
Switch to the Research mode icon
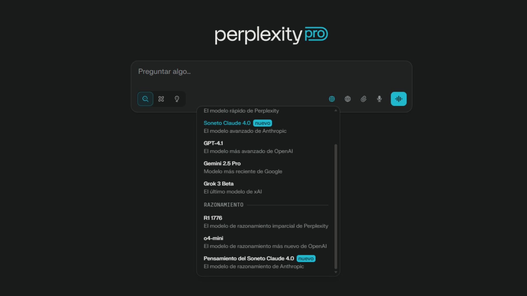(161, 99)
